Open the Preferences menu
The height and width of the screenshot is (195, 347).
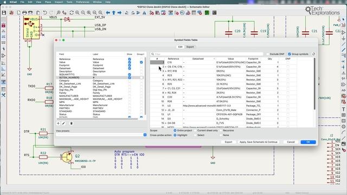point(82,2)
